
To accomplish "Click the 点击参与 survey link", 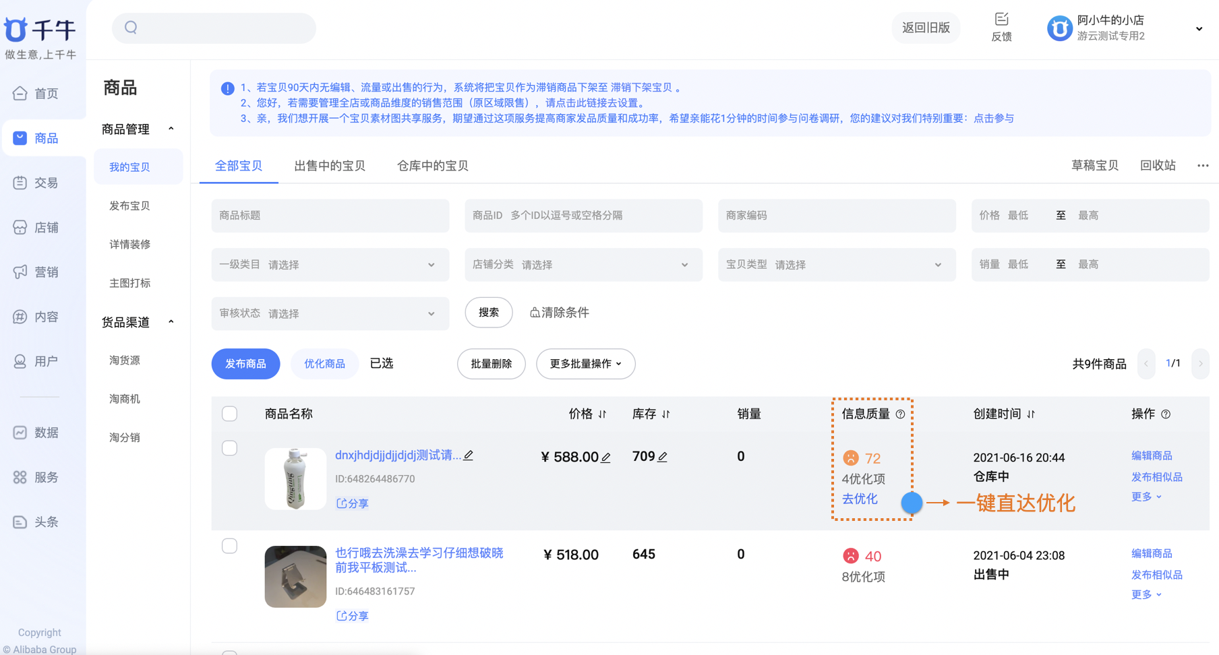I will (x=994, y=118).
